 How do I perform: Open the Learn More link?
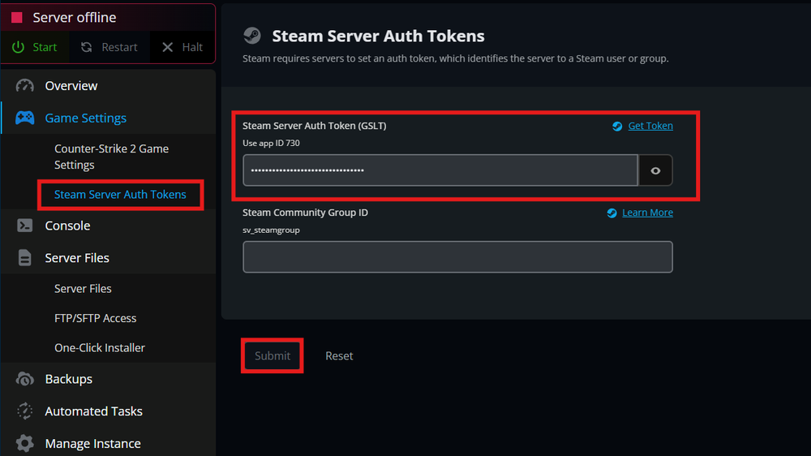647,213
